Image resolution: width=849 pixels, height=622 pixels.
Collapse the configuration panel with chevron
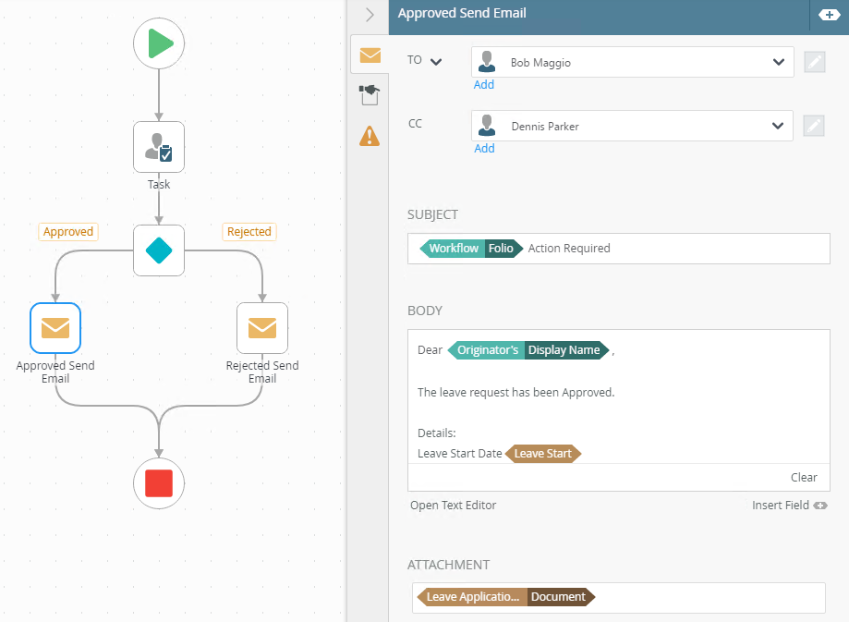(370, 15)
